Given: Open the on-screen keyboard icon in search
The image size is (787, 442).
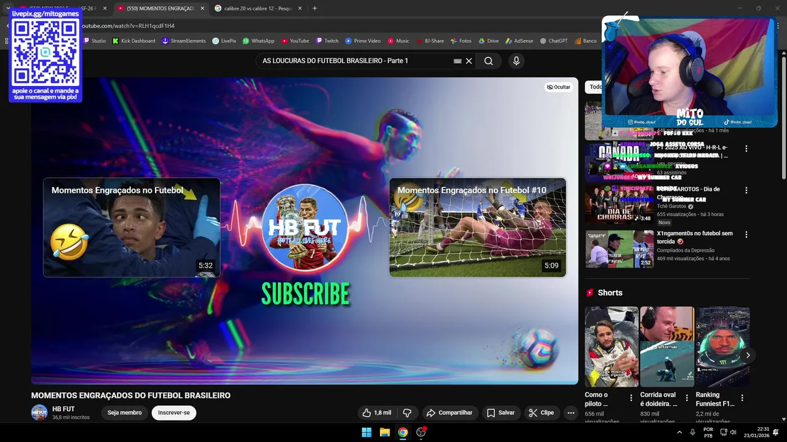Looking at the screenshot, I should coord(457,61).
